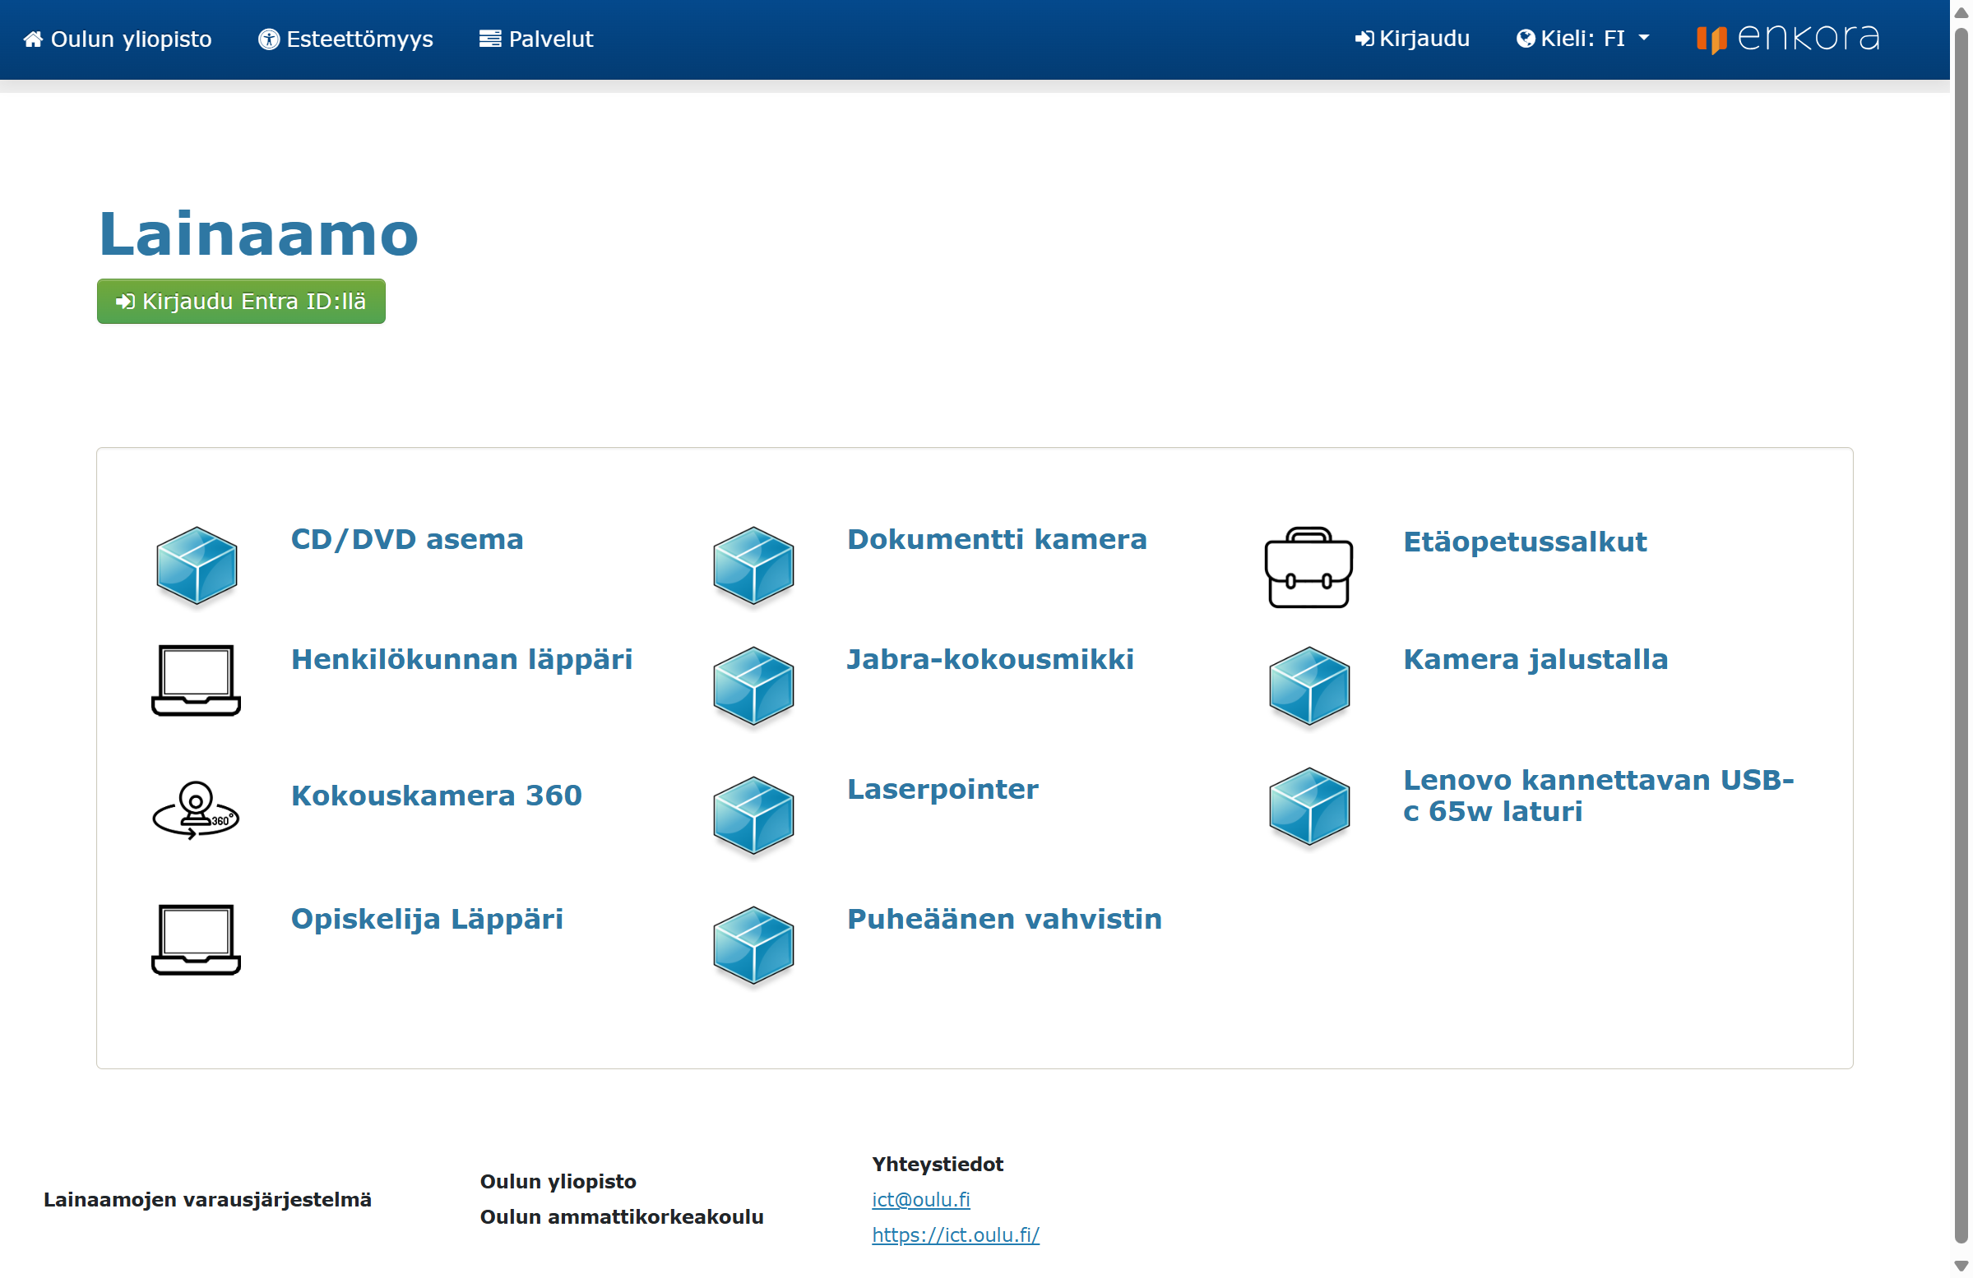
Task: Click the cube icon beside CD/DVD asema
Action: [x=197, y=565]
